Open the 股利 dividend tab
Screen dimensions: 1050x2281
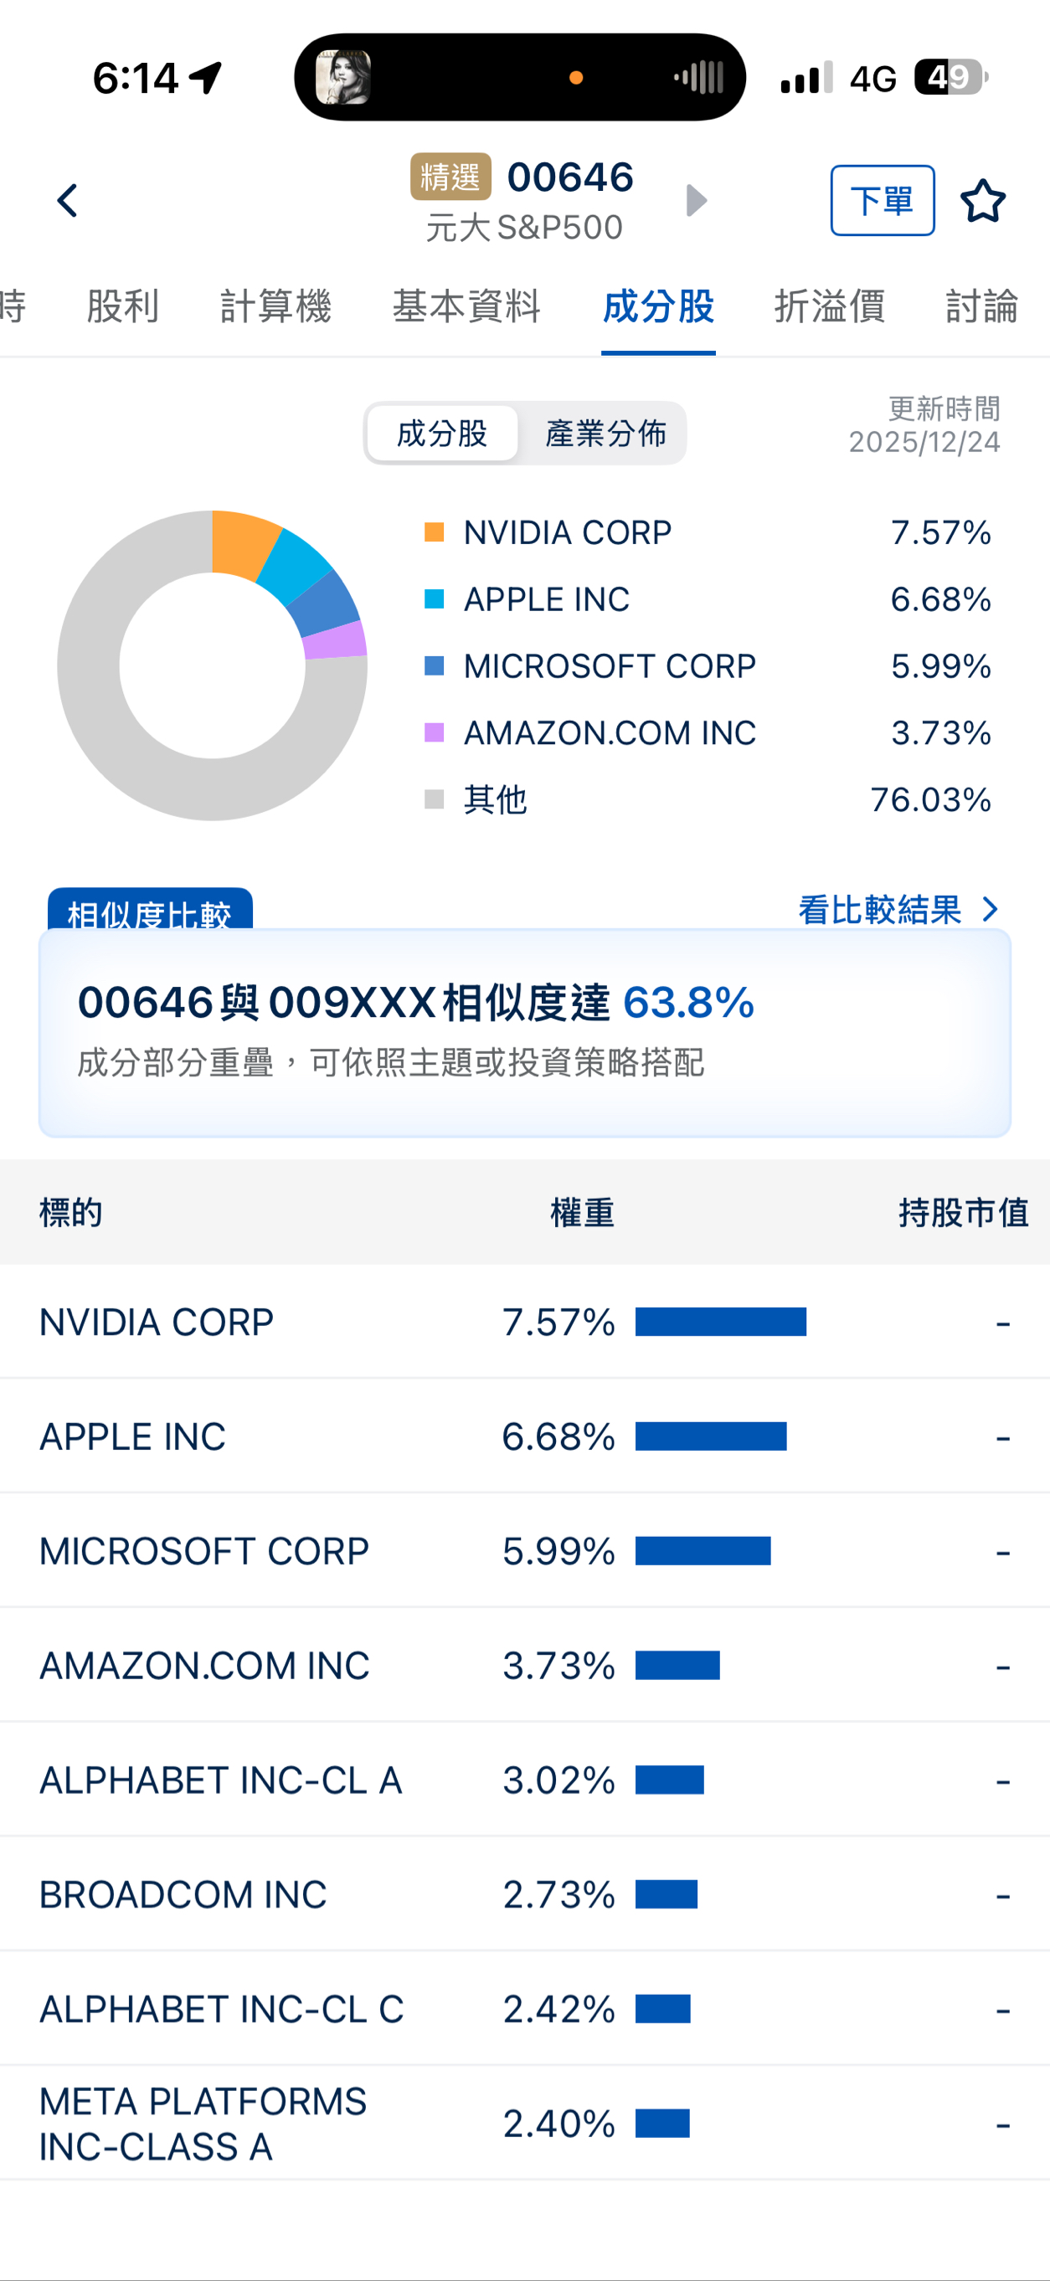pyautogui.click(x=123, y=306)
